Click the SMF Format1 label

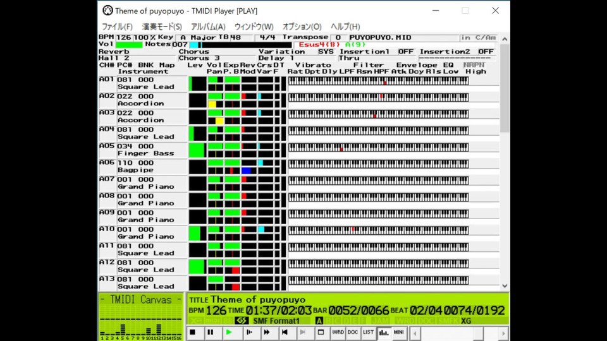pos(276,321)
